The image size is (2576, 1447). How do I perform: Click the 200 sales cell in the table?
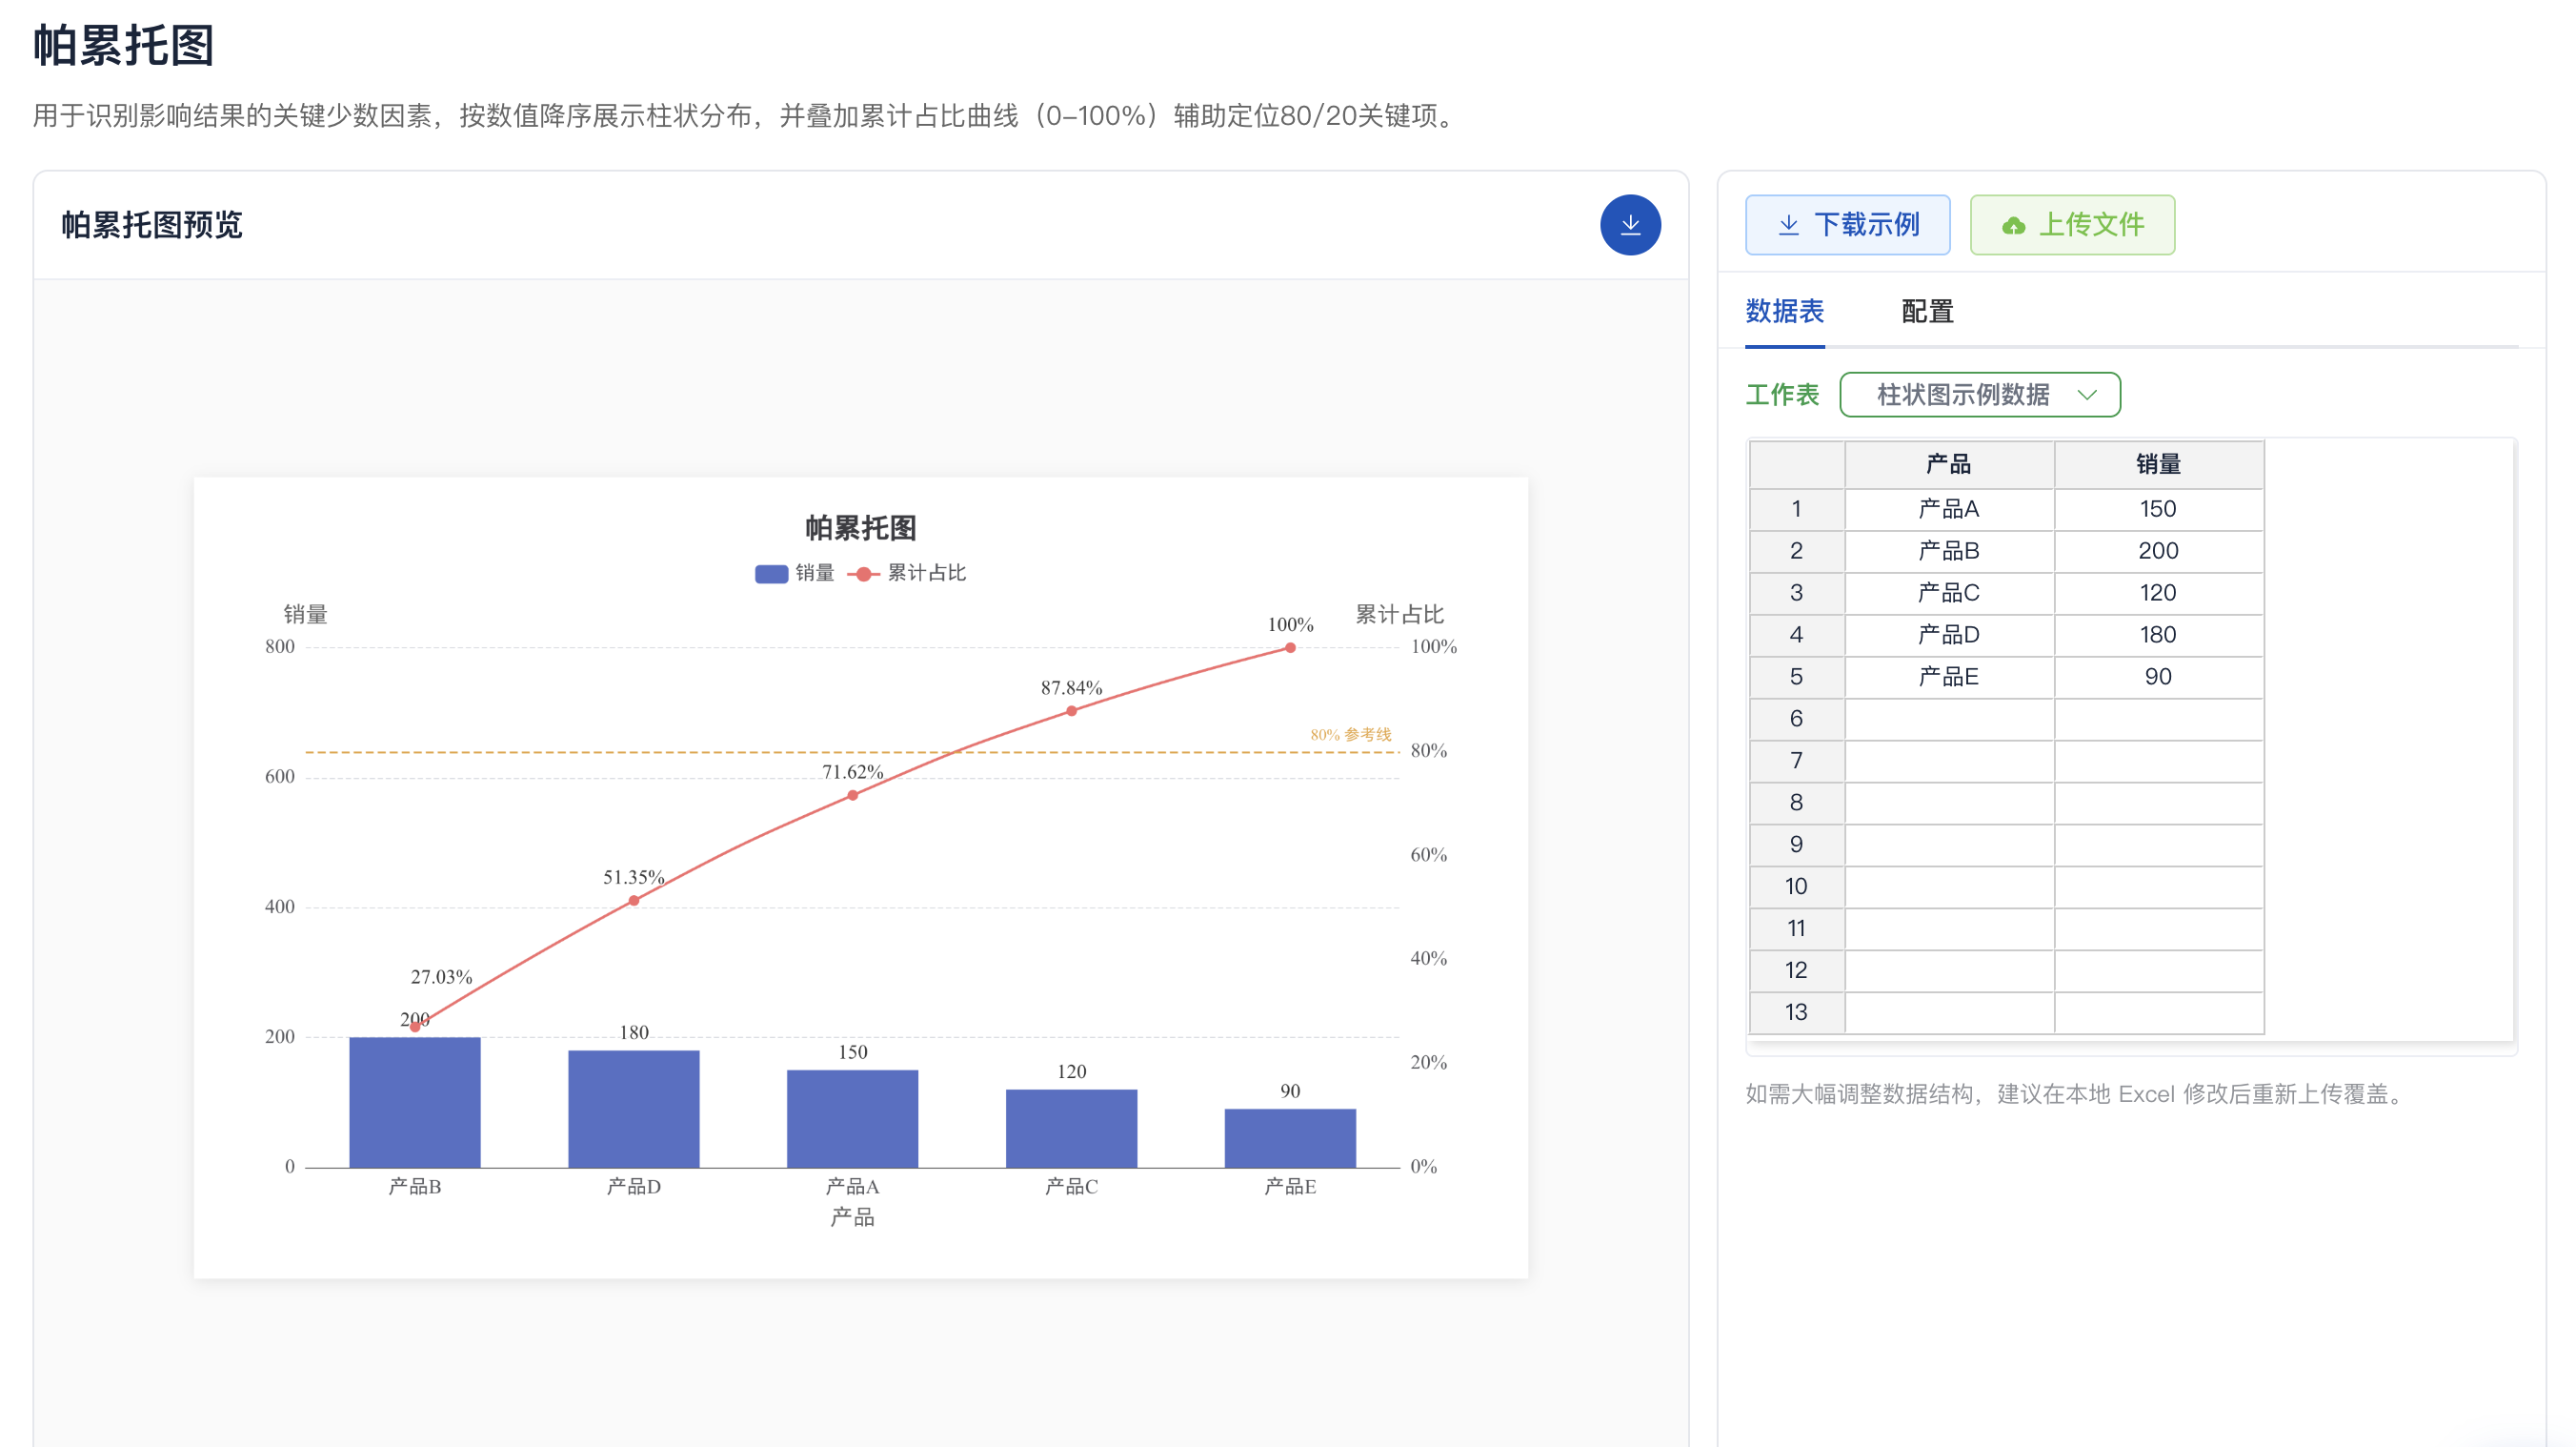[2158, 551]
